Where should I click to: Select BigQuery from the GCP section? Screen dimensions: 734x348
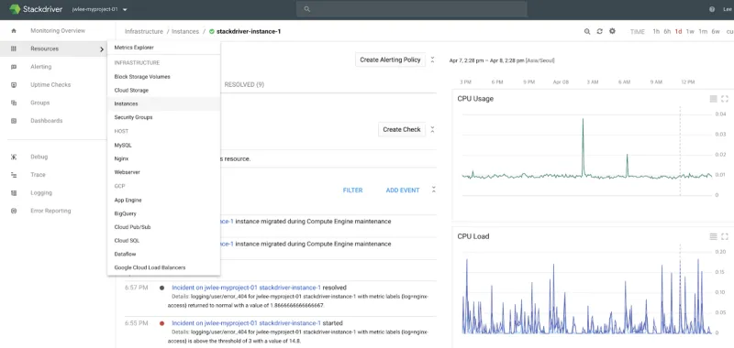[125, 213]
